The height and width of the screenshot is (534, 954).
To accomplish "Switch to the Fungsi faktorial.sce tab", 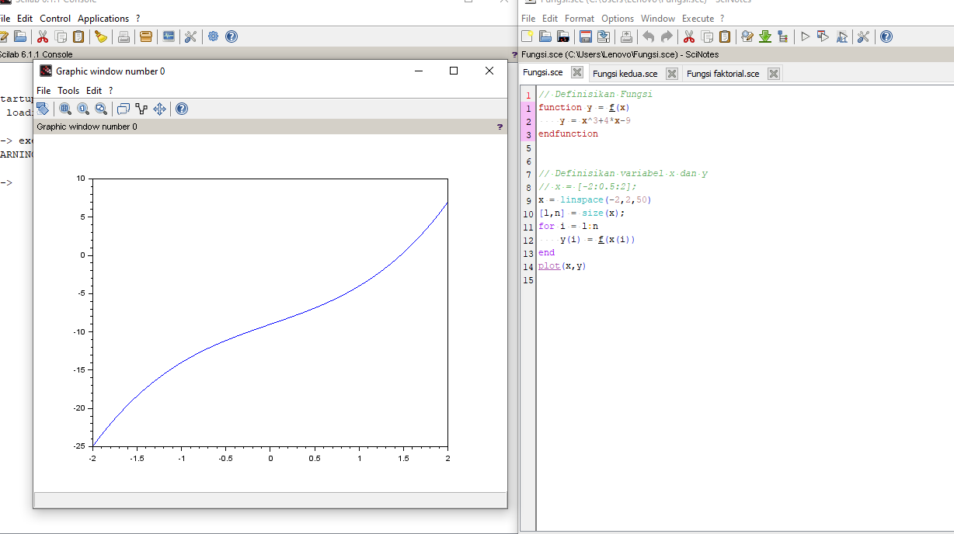I will (723, 74).
